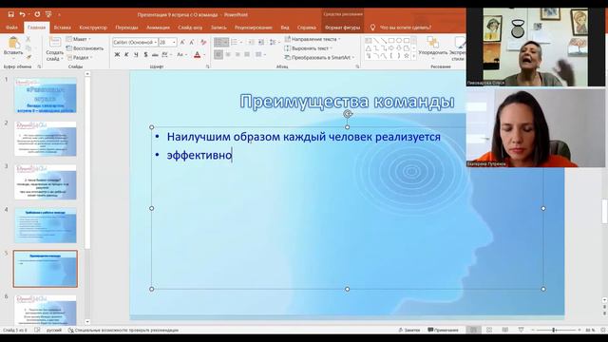Image resolution: width=608 pixels, height=342 pixels.
Task: Click slideshow view icon in status bar
Action: 522,330
